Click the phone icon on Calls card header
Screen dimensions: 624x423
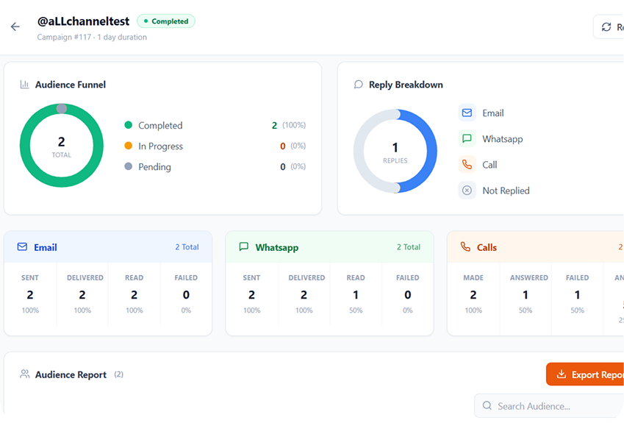(465, 247)
